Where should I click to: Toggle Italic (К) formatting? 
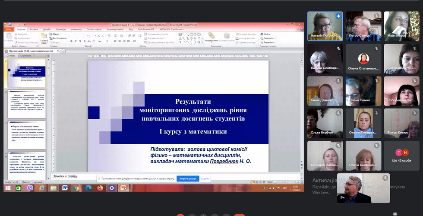click(76, 41)
